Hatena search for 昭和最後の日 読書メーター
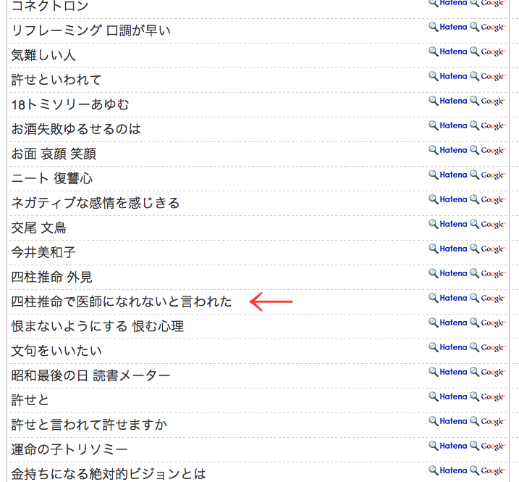 pyautogui.click(x=448, y=372)
